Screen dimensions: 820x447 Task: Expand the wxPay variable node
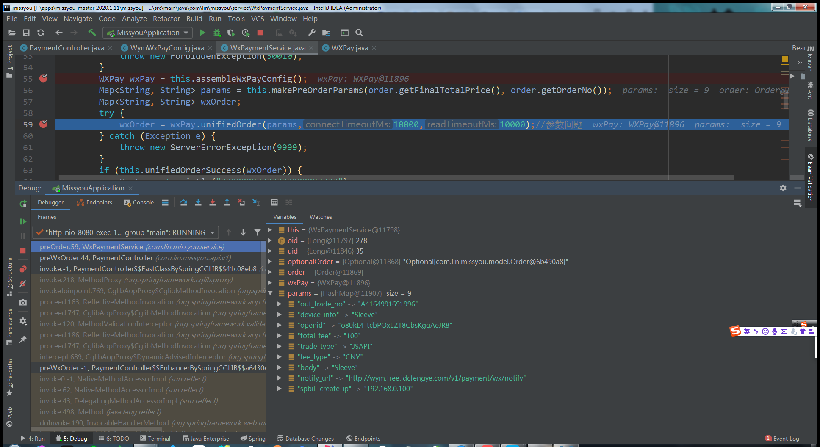pyautogui.click(x=270, y=283)
